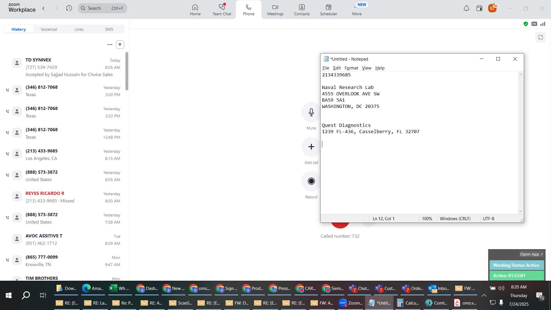Open the Windows Start menu
Viewport: 551px width, 310px height.
tap(9, 295)
